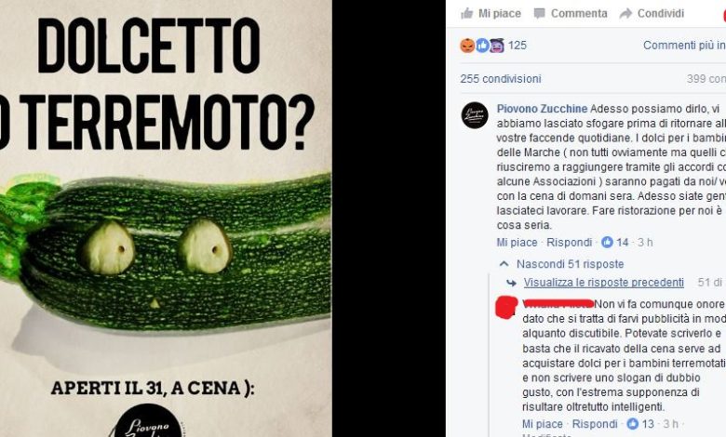Click the 125 reactions count

coord(518,46)
